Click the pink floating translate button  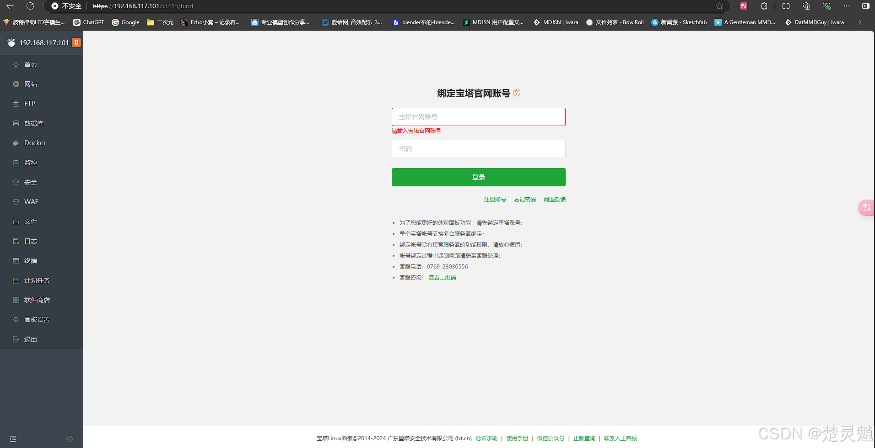click(866, 208)
